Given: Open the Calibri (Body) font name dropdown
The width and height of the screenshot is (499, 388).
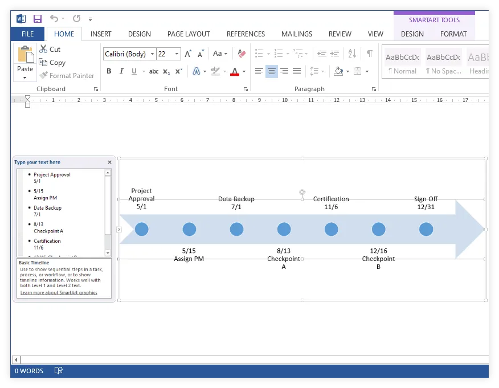Looking at the screenshot, I should pyautogui.click(x=152, y=54).
